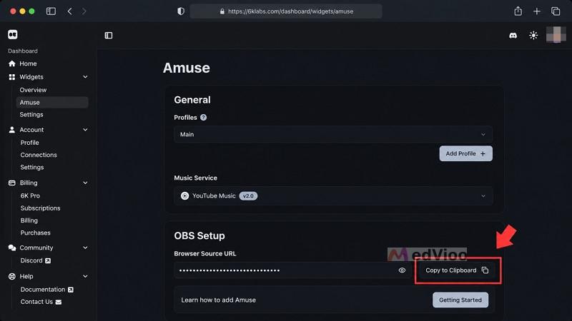Open Settings under Widgets

31,115
